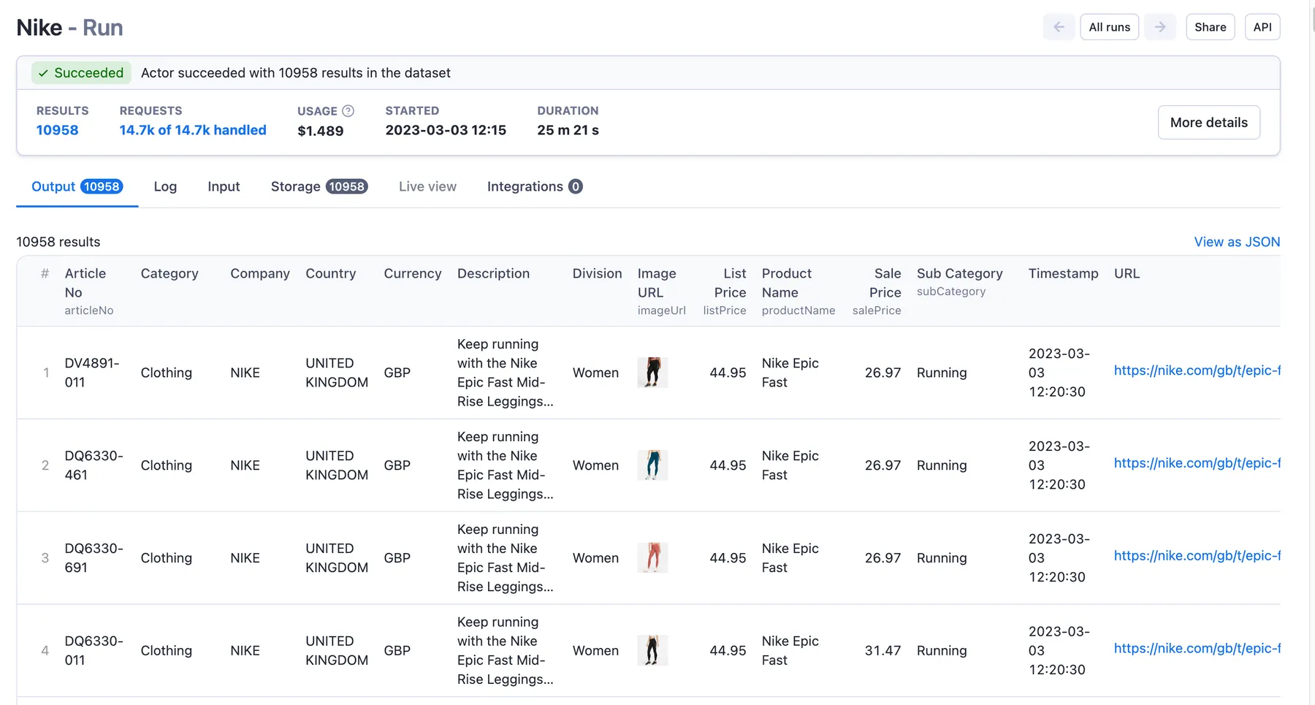Click sale price 31.47 in row 4
This screenshot has height=705, width=1315.
tap(883, 651)
